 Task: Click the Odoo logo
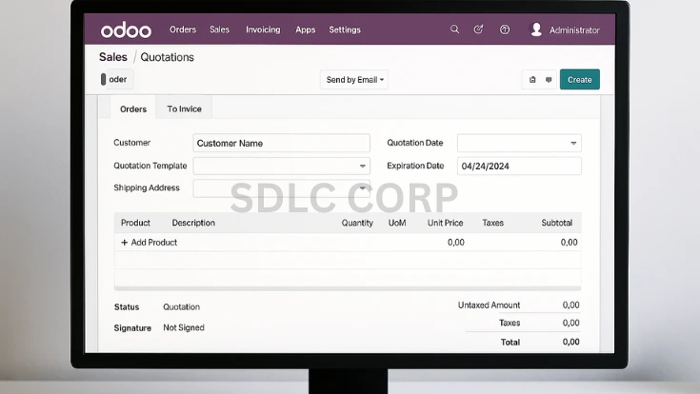(x=126, y=30)
